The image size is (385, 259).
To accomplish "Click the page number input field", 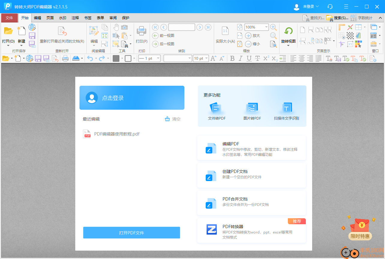I will point(182,27).
